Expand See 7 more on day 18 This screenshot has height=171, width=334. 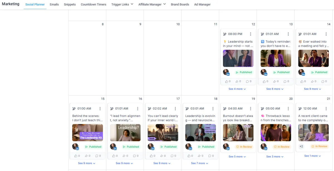(200, 163)
